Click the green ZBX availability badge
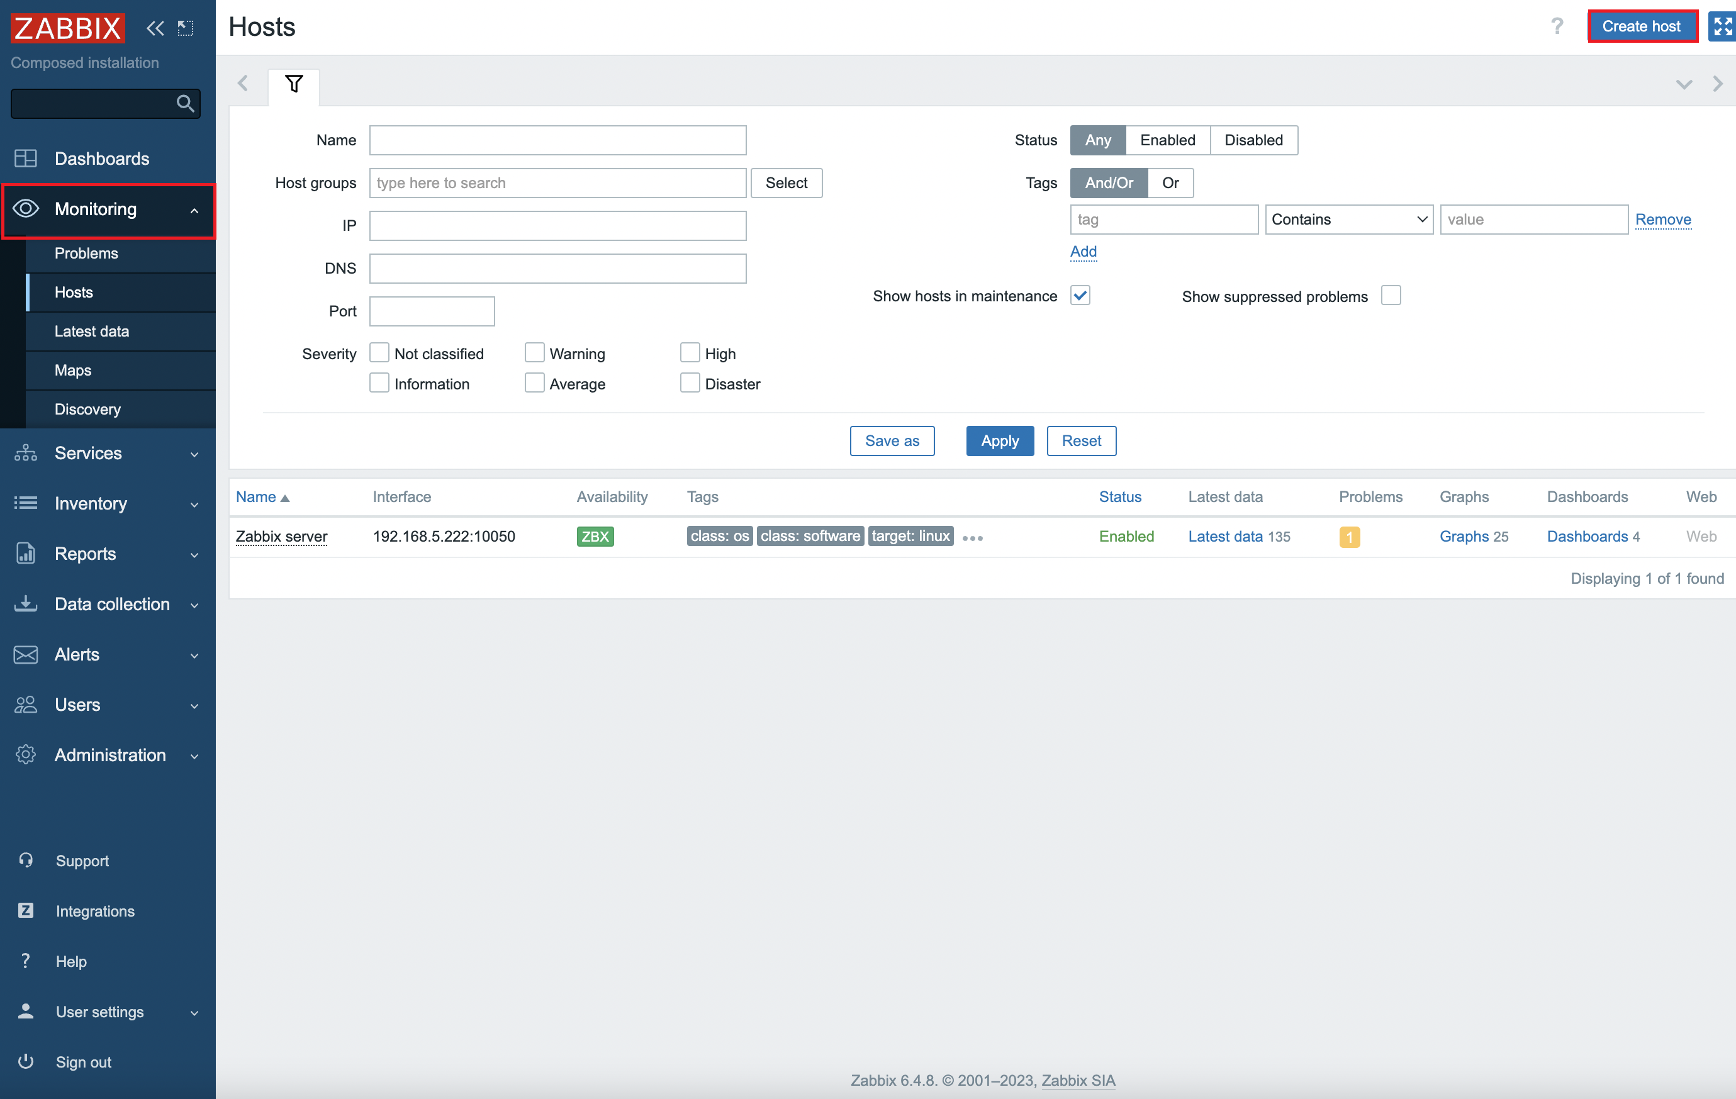Viewport: 1736px width, 1099px height. [x=595, y=536]
